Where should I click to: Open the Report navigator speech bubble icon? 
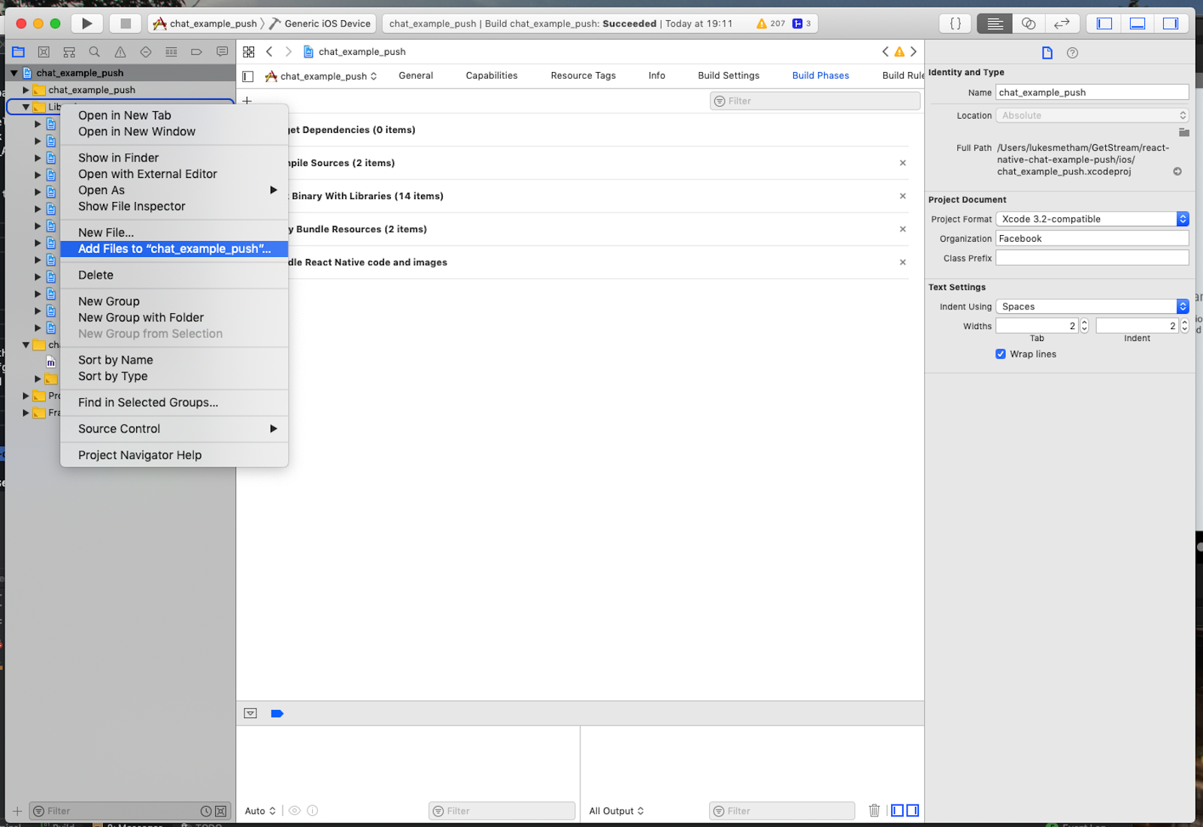pos(222,52)
